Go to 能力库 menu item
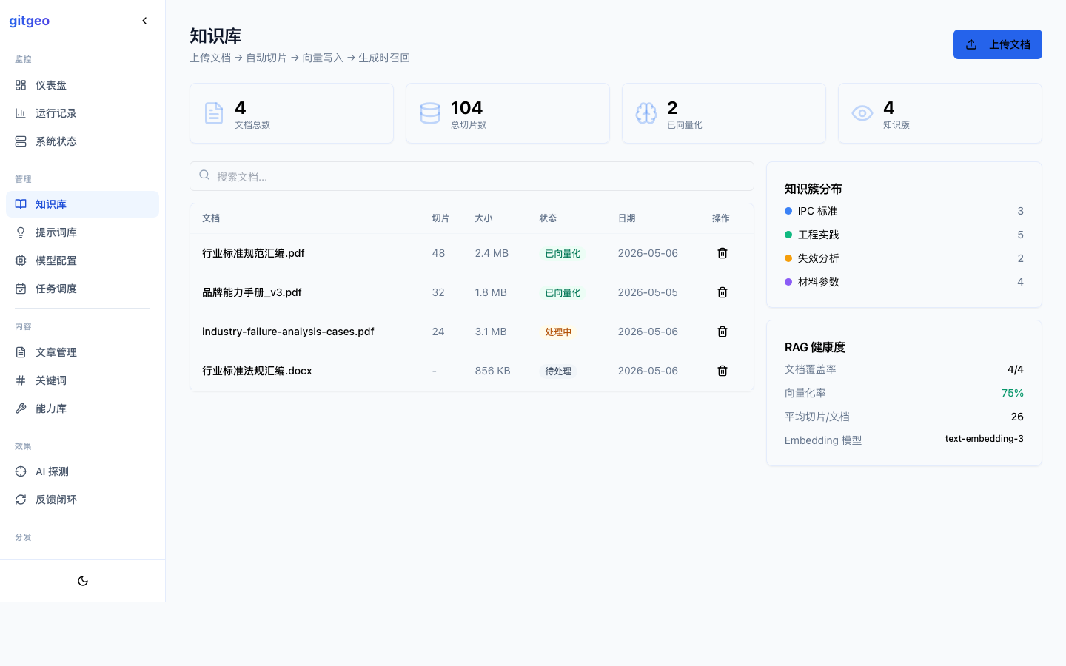The image size is (1066, 666). [x=82, y=408]
